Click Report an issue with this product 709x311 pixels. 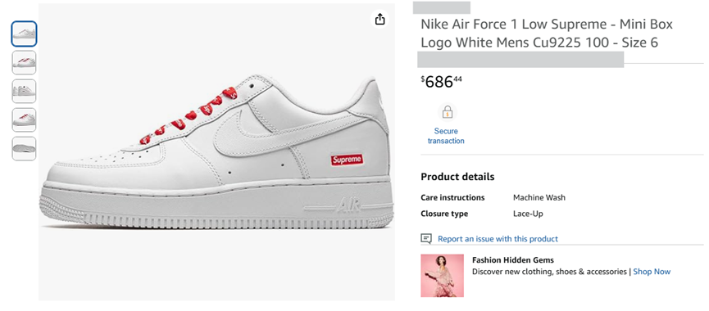[x=498, y=239]
